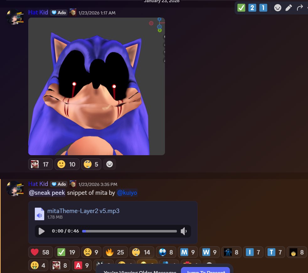The height and width of the screenshot is (273, 308).
Task: Click the role icon beside the 3:35 PM timestamp
Action: tap(73, 184)
